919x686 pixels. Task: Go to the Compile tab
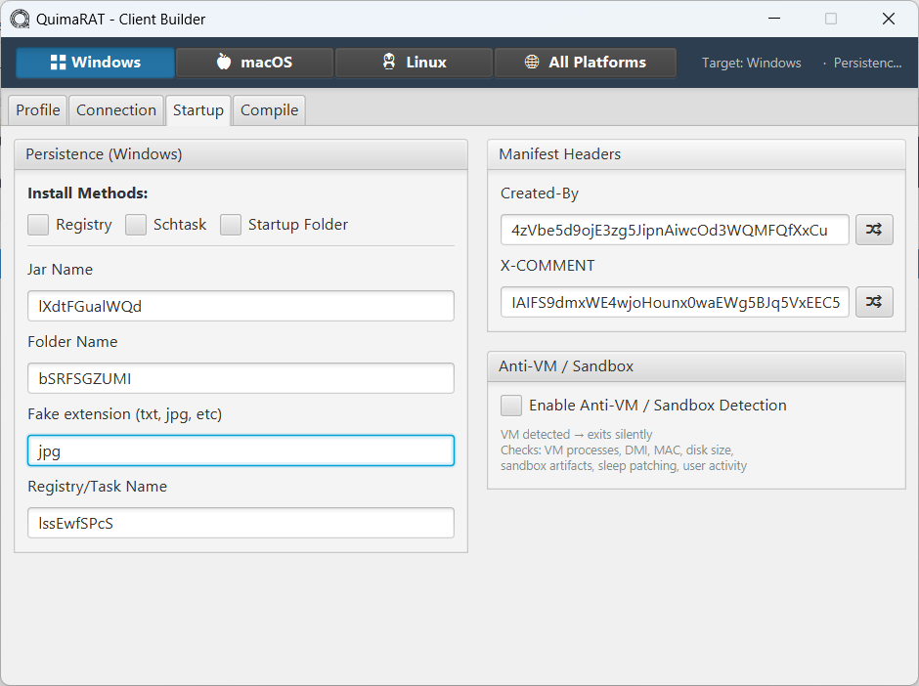[x=269, y=109]
